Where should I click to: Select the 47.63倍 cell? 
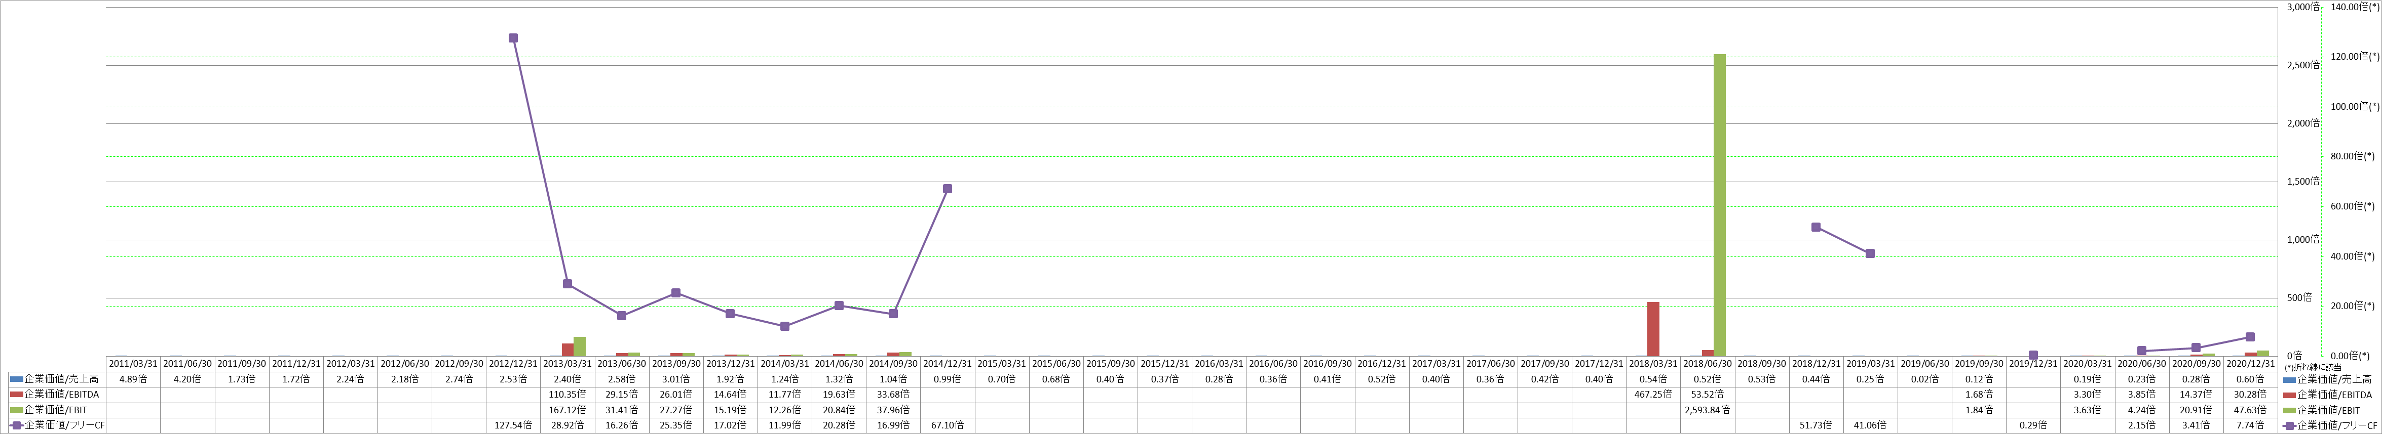[2251, 410]
